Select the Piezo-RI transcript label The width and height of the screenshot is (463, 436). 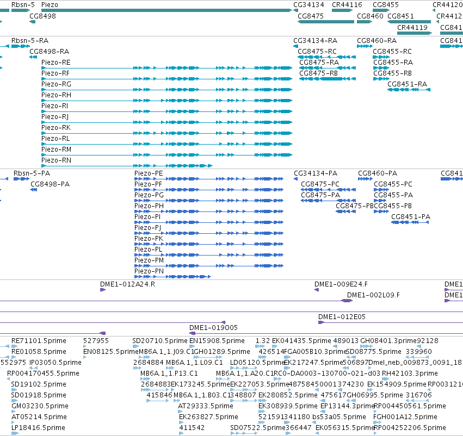(54, 105)
